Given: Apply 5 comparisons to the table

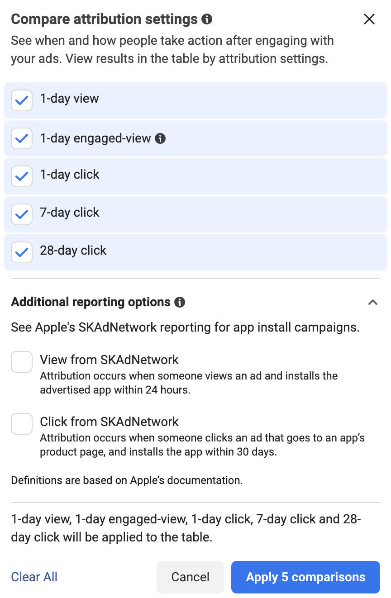Looking at the screenshot, I should coord(305,577).
